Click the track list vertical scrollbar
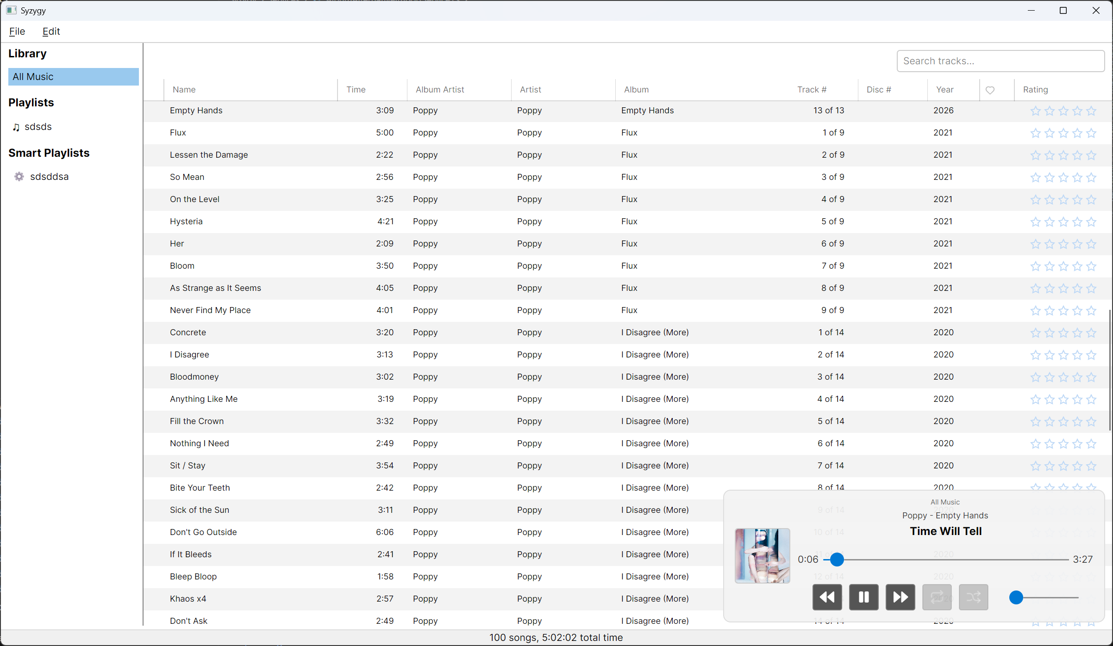 coord(1110,370)
